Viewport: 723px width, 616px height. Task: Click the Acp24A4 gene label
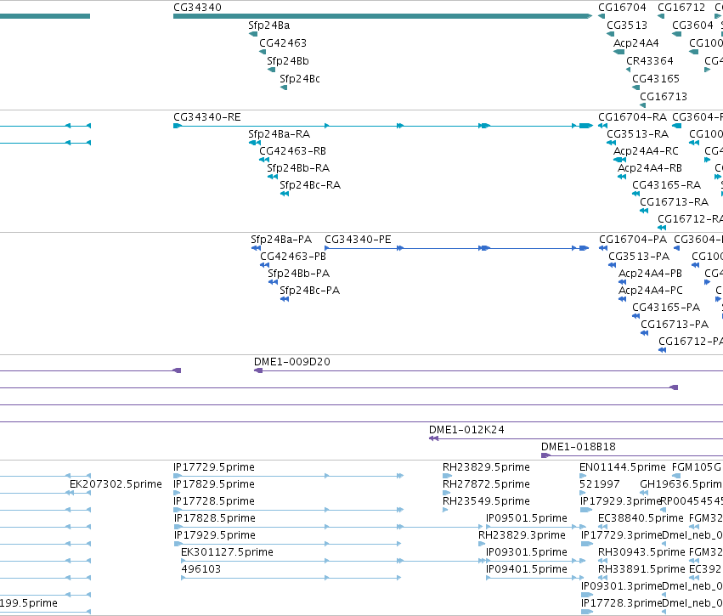pyautogui.click(x=635, y=43)
